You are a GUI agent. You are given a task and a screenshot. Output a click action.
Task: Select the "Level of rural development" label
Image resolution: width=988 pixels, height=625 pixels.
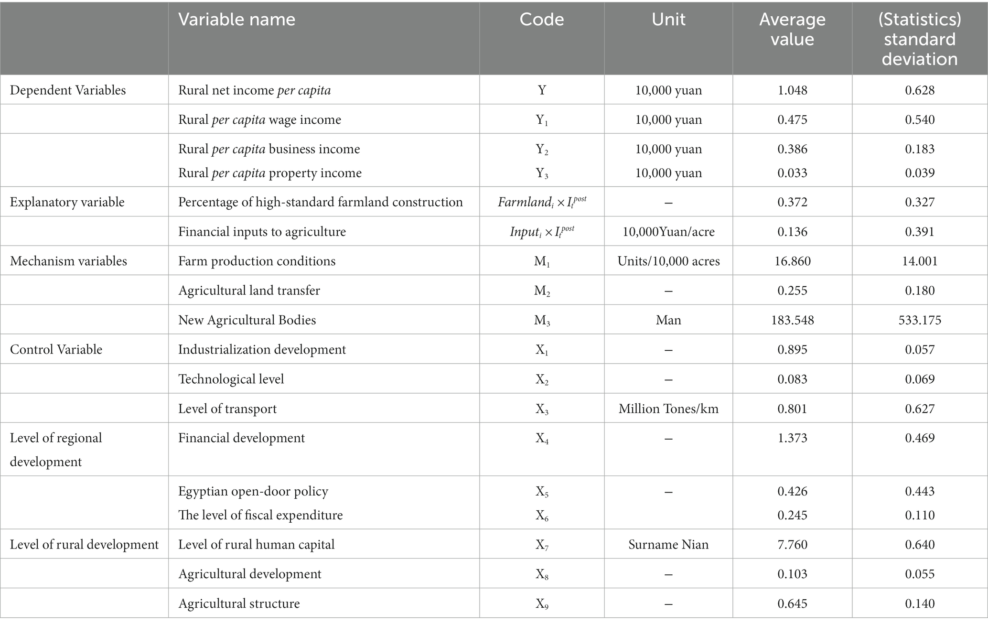click(84, 544)
